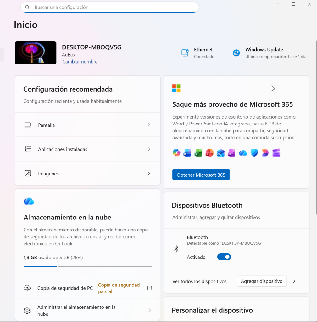Viewport: 317px width, 322px height.
Task: Click the vertical scrollbar on the right
Action: click(316, 127)
